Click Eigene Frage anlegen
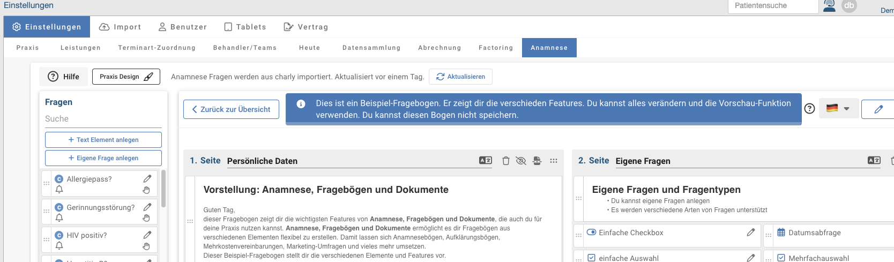894x262 pixels. [x=103, y=158]
